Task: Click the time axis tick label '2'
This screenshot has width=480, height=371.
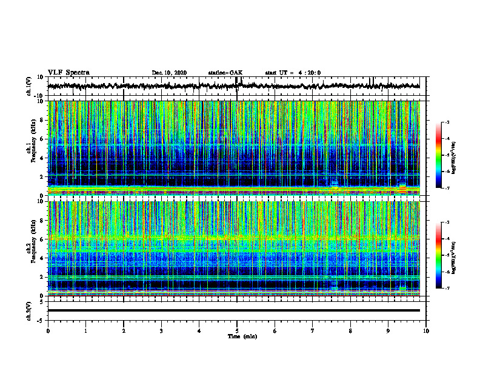Action: tap(124, 331)
